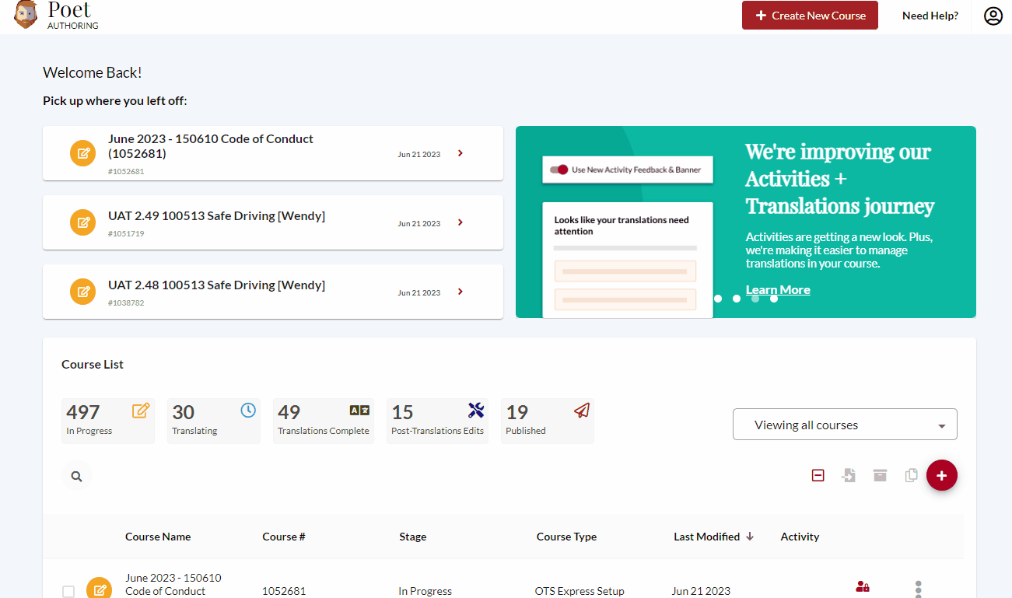Click the arrow on UAT 2.49 Safe Driving card
This screenshot has width=1012, height=598.
tap(460, 222)
